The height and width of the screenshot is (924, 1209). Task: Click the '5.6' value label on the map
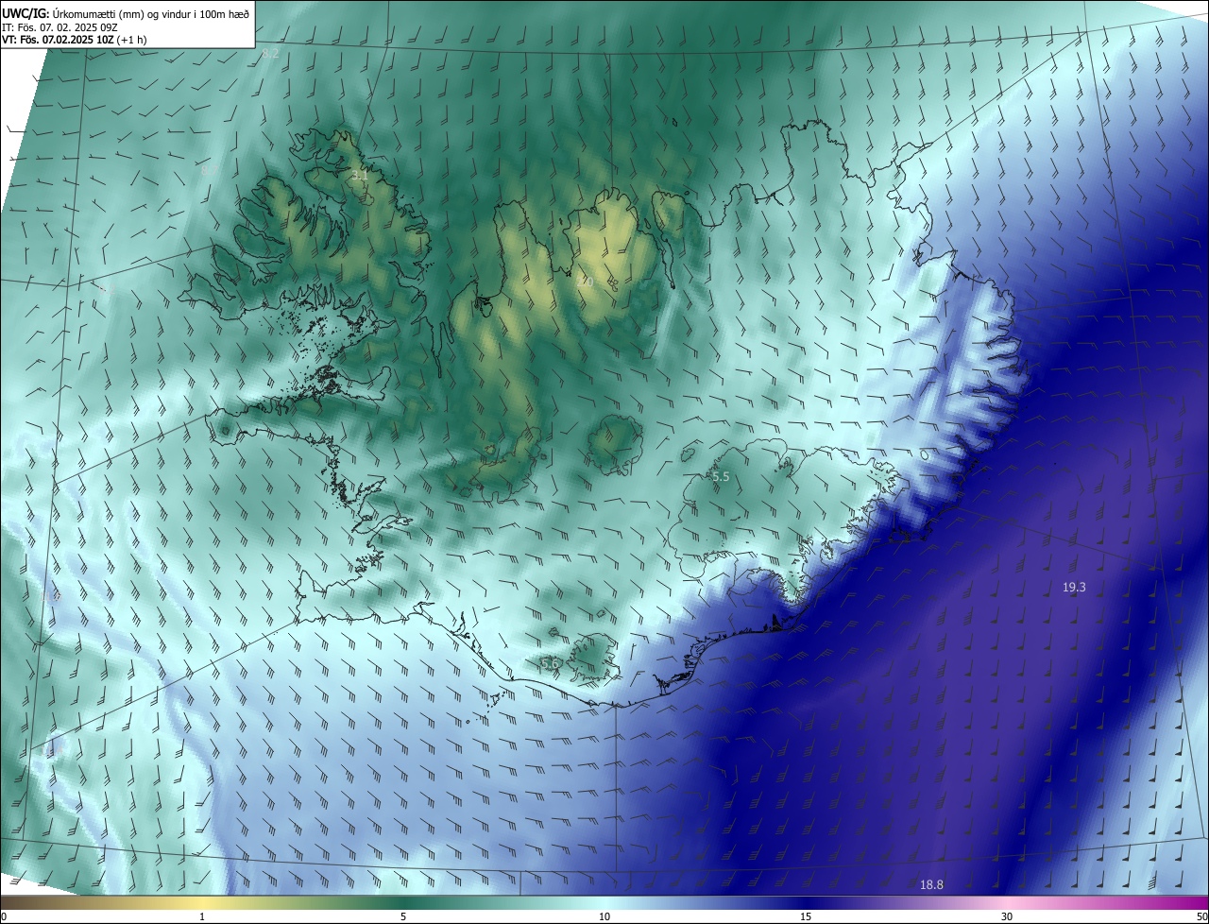(550, 664)
